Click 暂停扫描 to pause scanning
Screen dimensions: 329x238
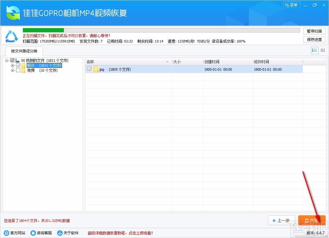pos(314,31)
